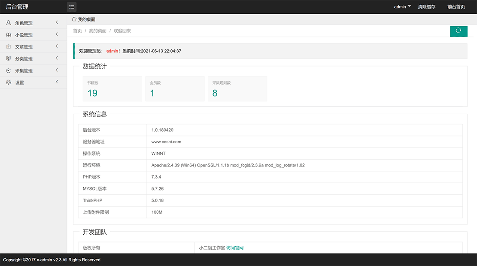This screenshot has height=266, width=477.
Task: Click the collection management icon in sidebar
Action: click(9, 71)
